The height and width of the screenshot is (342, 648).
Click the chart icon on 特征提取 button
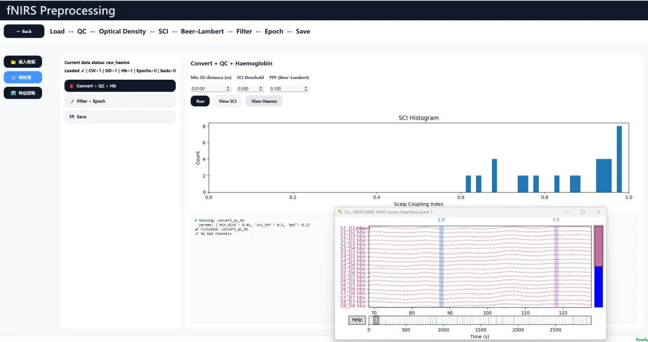click(13, 93)
